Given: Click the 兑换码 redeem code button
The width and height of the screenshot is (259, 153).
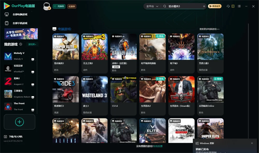Looking at the screenshot, I should 59,6.
